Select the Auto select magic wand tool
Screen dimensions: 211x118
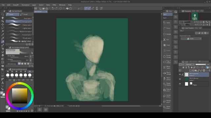[x=3, y=31]
